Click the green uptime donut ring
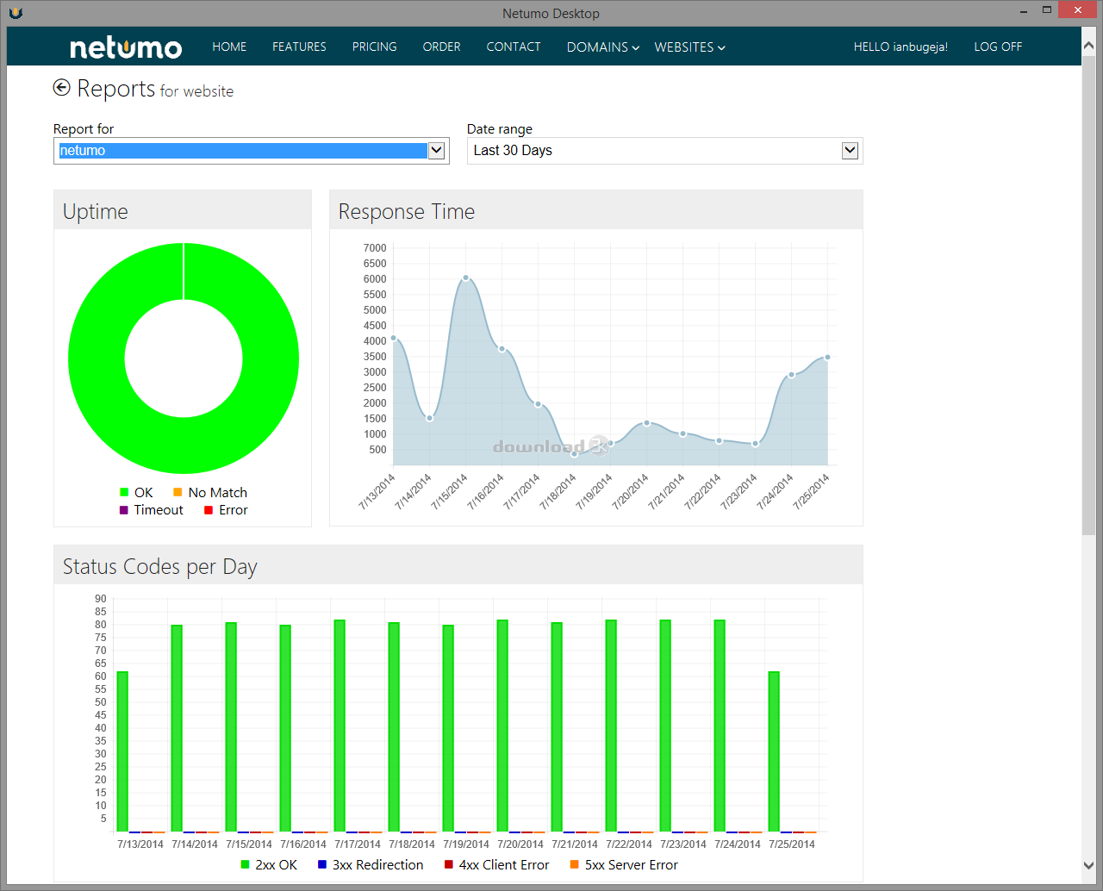Viewport: 1103px width, 891px height. (97, 358)
